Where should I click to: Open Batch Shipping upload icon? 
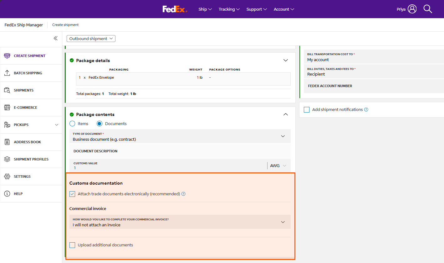click(7, 73)
